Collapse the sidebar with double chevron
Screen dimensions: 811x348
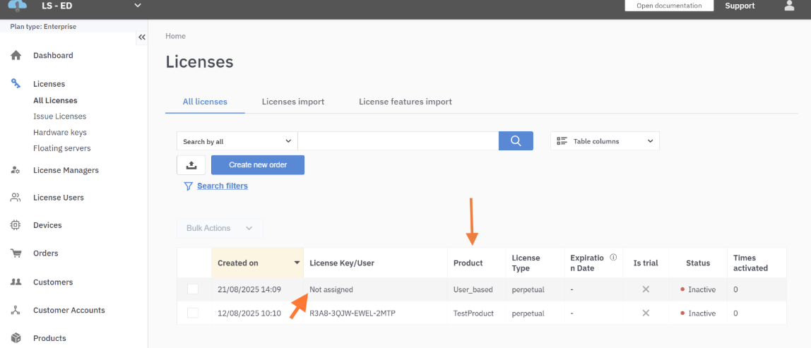142,37
